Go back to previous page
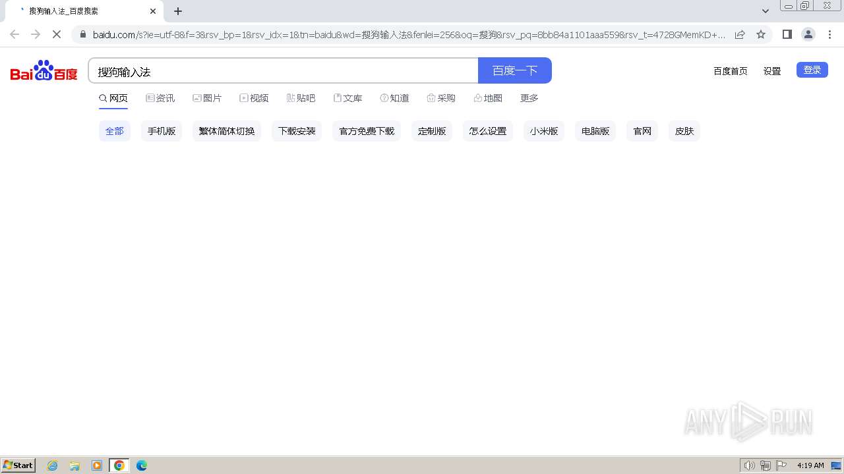The height and width of the screenshot is (474, 844). pos(15,34)
